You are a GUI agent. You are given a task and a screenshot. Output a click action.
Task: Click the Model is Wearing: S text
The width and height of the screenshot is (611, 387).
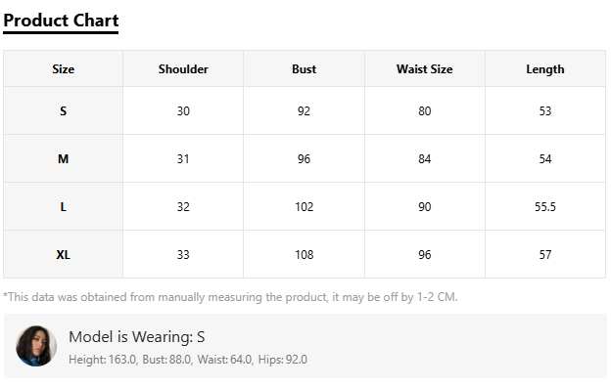coord(137,337)
